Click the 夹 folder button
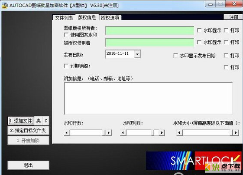Viewport: 243px width, 175px height. 39,121
